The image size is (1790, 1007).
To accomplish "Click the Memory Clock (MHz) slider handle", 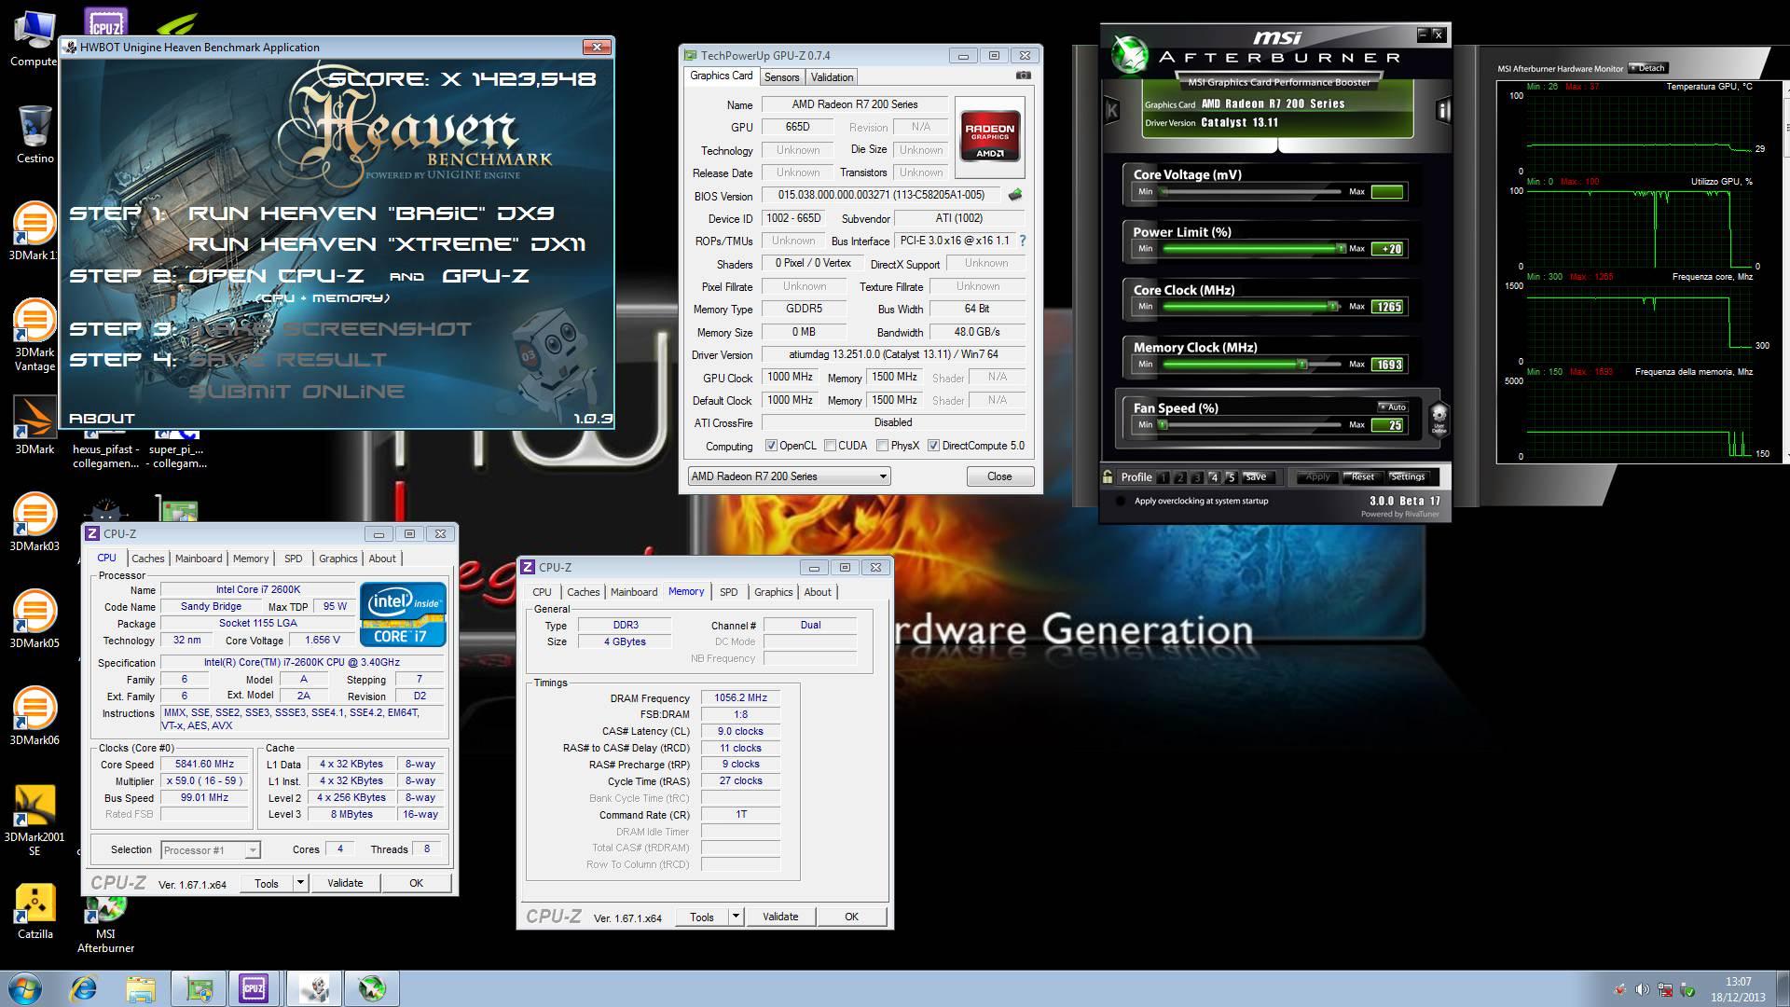I will [x=1302, y=365].
